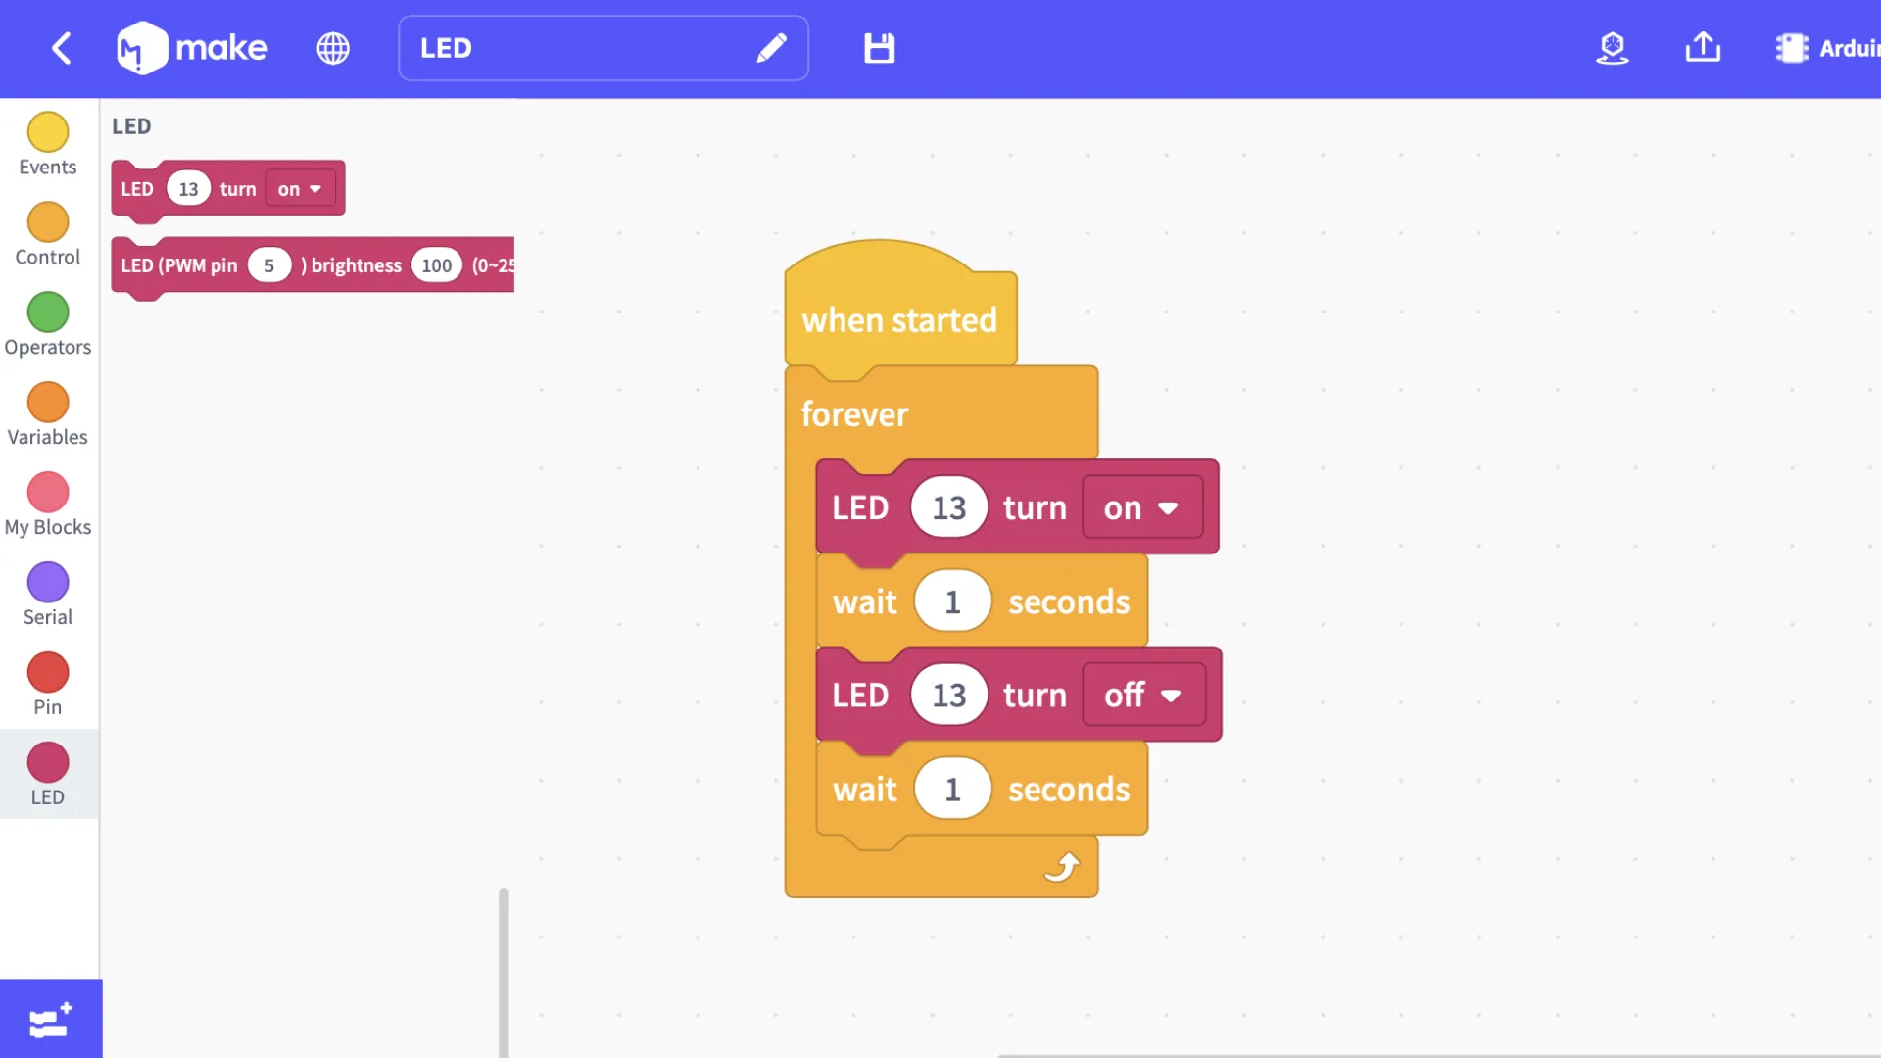Open the Operators category panel
Screen dimensions: 1881x1058
48,325
